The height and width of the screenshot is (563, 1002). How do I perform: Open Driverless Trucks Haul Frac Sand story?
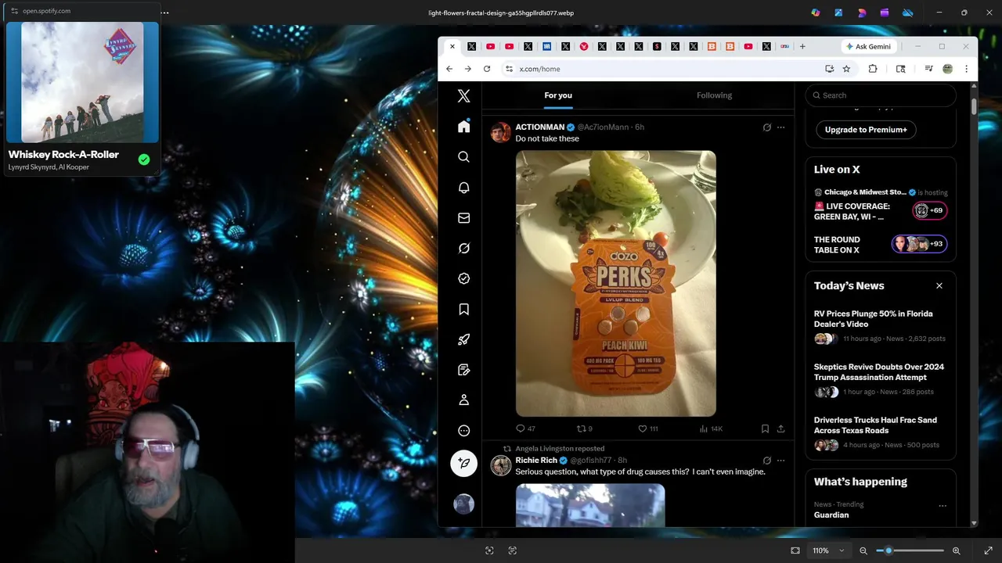881,434
